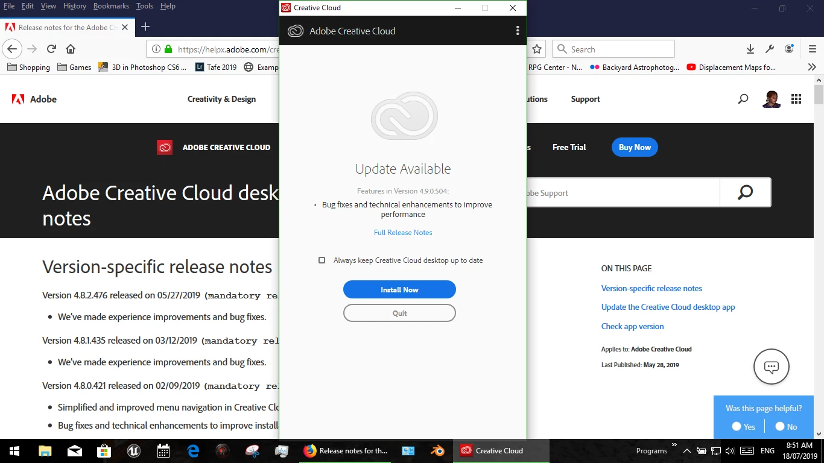Open the Firefox View menu
The image size is (824, 463).
tap(48, 6)
